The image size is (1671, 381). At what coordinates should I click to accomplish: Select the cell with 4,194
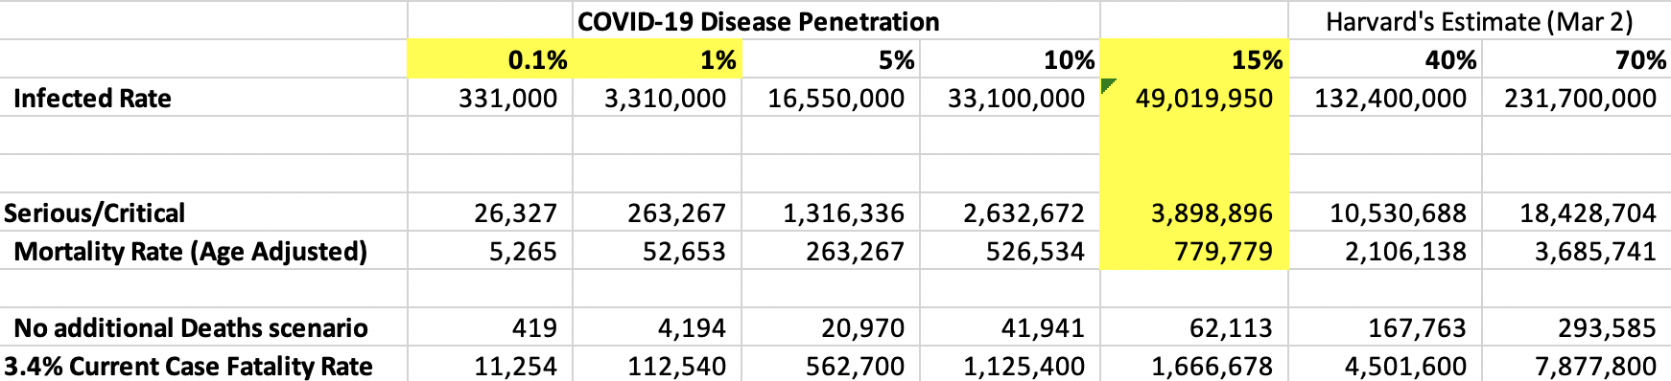click(x=657, y=327)
